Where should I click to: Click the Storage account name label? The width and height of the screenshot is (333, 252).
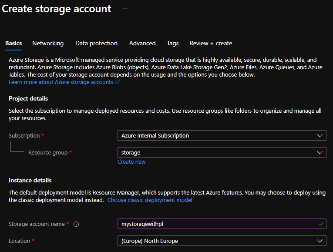click(x=37, y=224)
